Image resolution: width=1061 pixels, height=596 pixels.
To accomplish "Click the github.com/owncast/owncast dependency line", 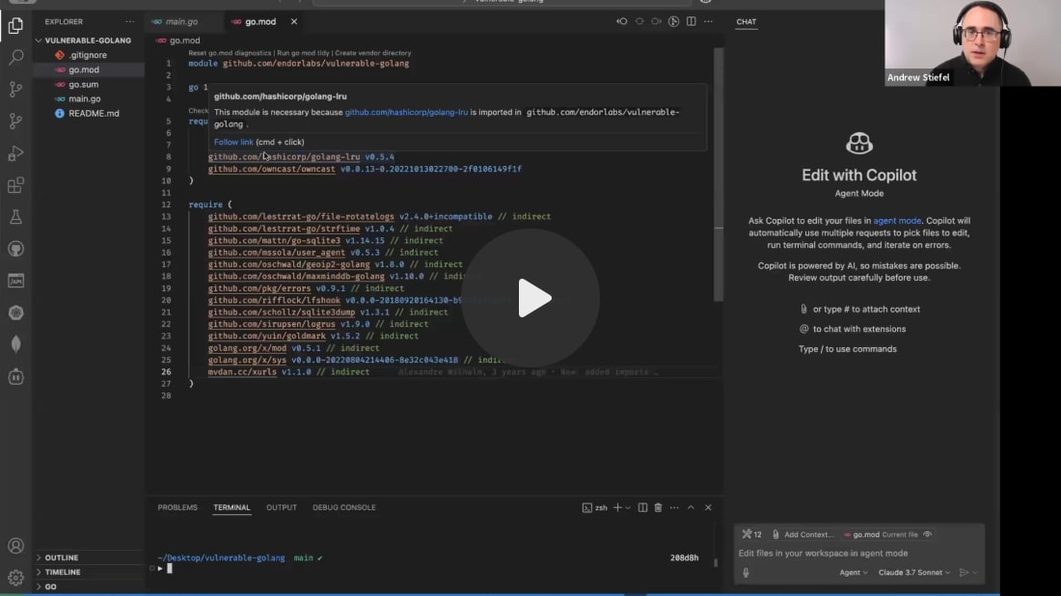I will tap(365, 169).
